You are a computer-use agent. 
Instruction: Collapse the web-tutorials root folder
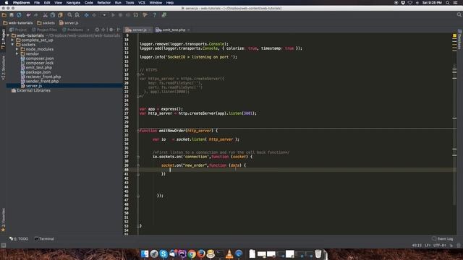tap(8, 35)
